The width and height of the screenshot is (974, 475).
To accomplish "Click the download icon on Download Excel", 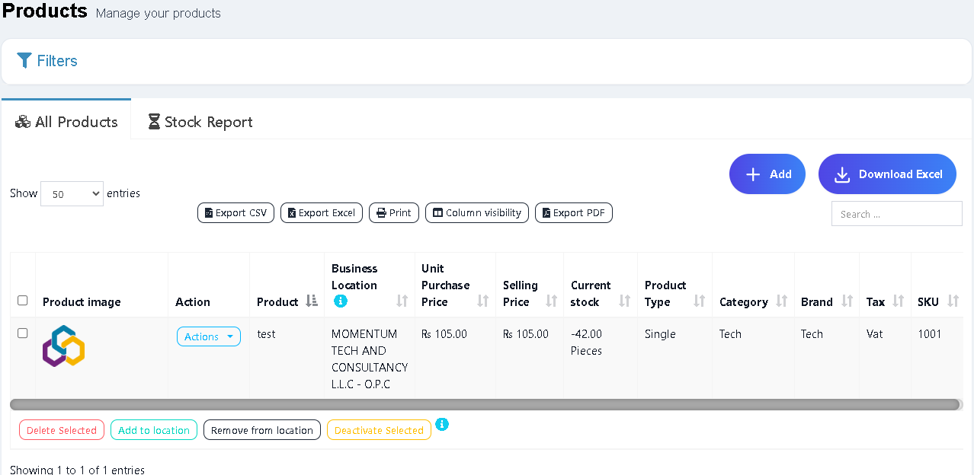I will 841,174.
